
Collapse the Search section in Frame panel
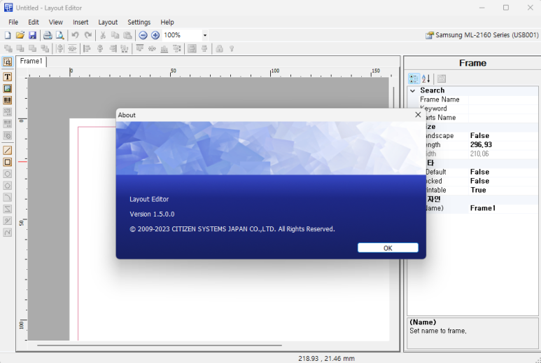[x=413, y=90]
